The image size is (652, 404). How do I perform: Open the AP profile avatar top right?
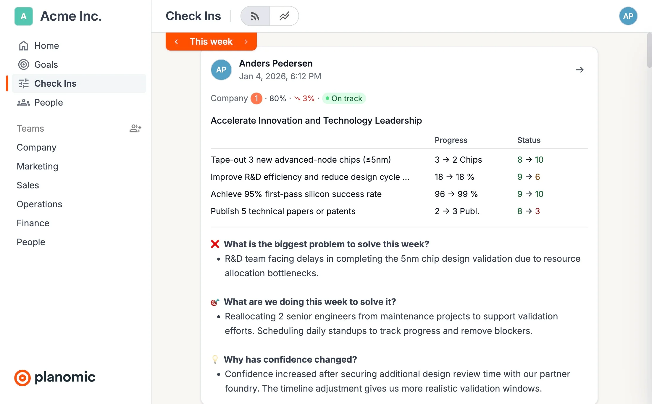pos(628,16)
